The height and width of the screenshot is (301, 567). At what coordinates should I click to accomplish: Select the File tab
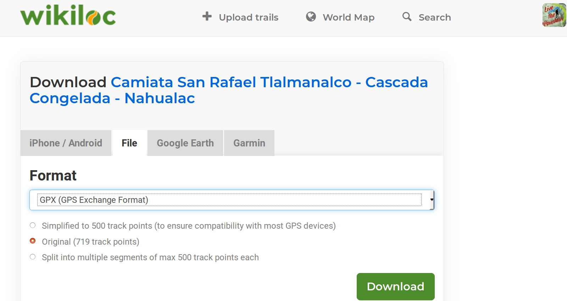click(129, 143)
